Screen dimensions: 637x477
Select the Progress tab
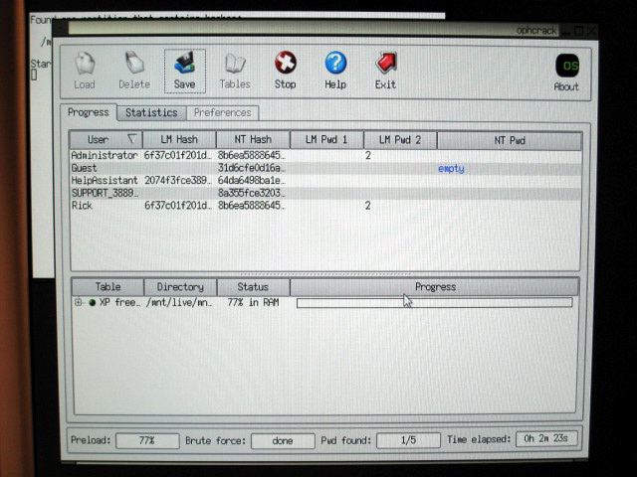coord(89,113)
